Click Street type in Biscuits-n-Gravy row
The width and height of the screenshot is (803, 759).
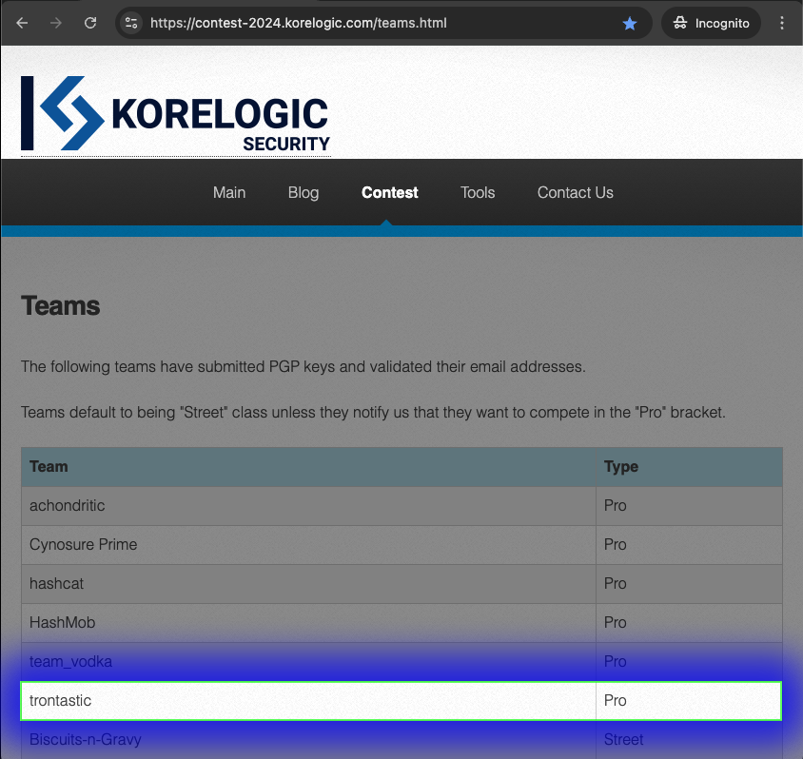click(x=690, y=740)
